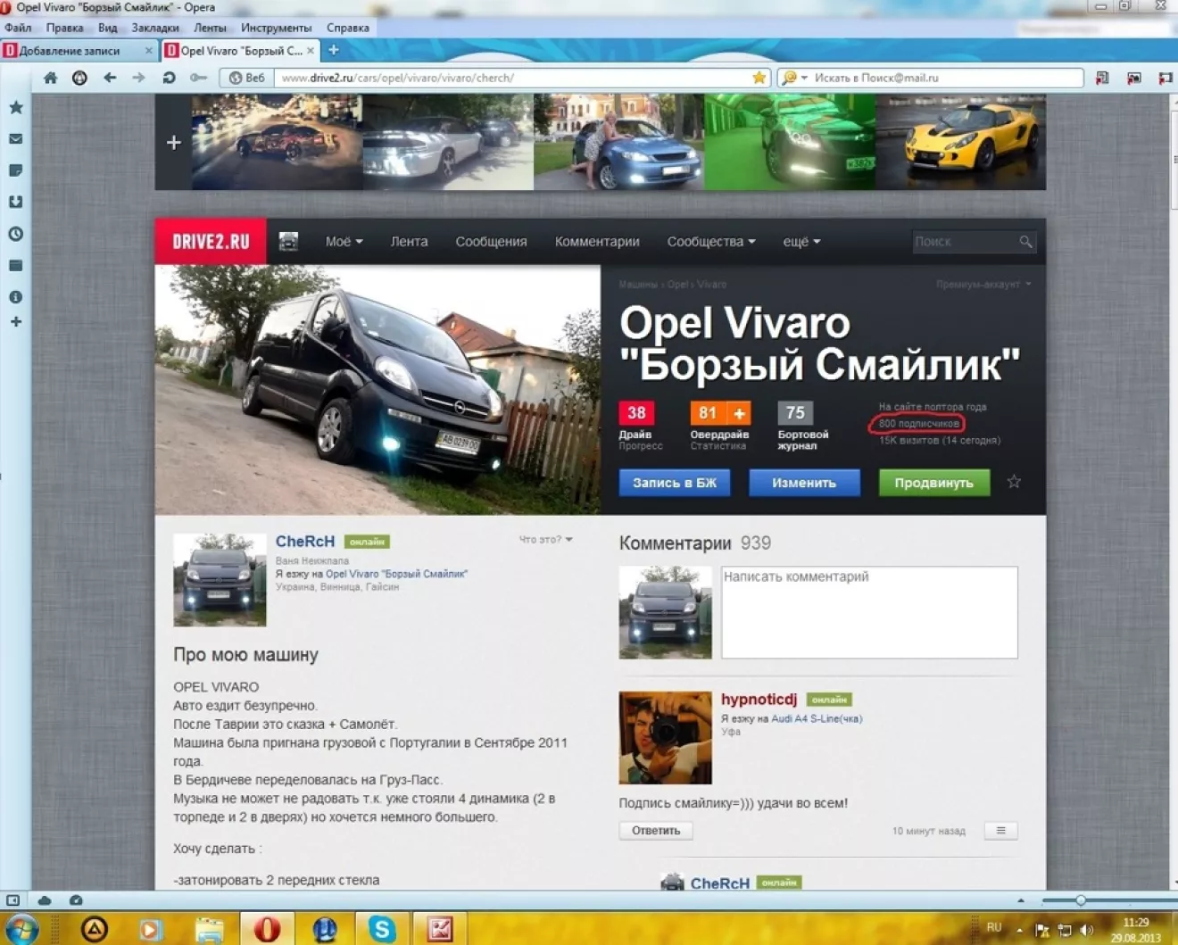Open the Сообщения link in site nav
Screen dimensions: 1178x945
tap(491, 241)
